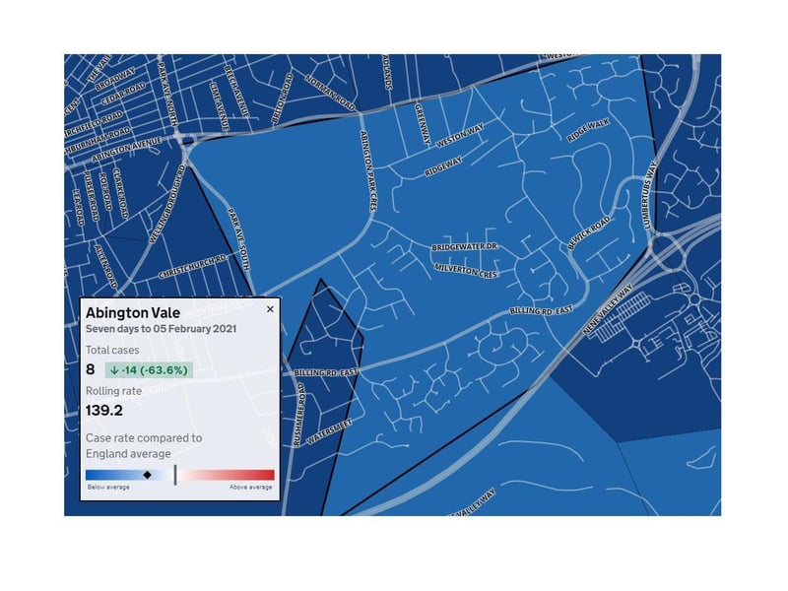The image size is (788, 591).
Task: Click the Clarke Road label
Action: click(x=121, y=193)
